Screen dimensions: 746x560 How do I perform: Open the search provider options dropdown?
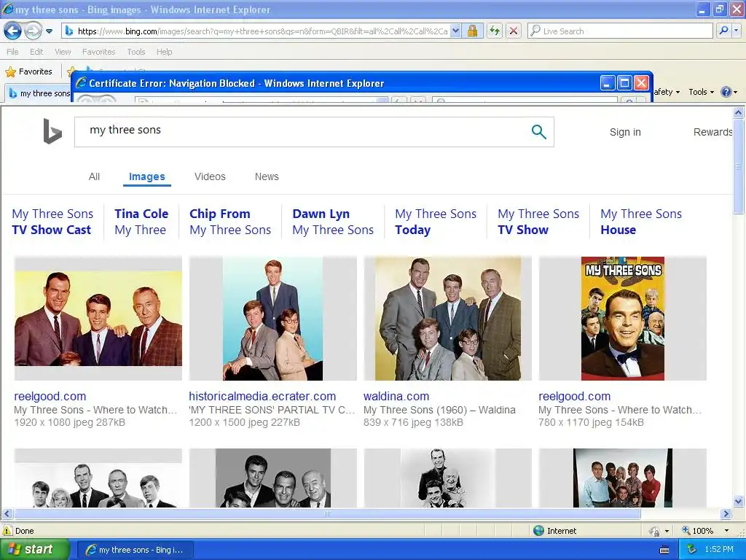(736, 31)
